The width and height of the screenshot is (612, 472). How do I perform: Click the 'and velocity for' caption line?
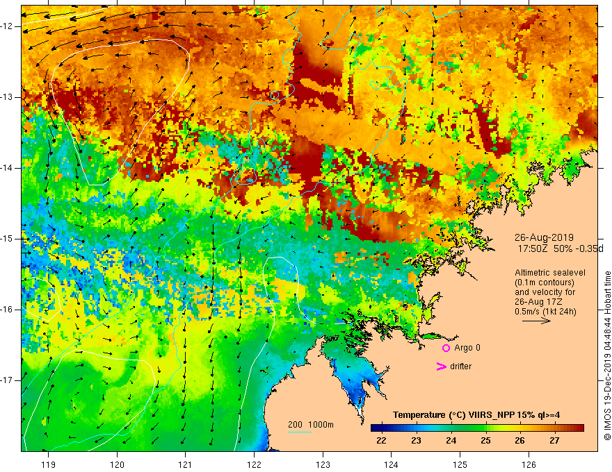pos(545,292)
